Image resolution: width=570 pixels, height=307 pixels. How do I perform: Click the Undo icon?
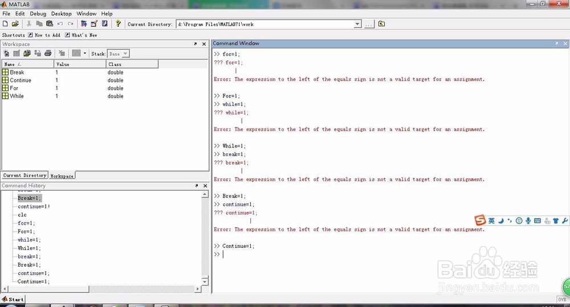point(60,23)
